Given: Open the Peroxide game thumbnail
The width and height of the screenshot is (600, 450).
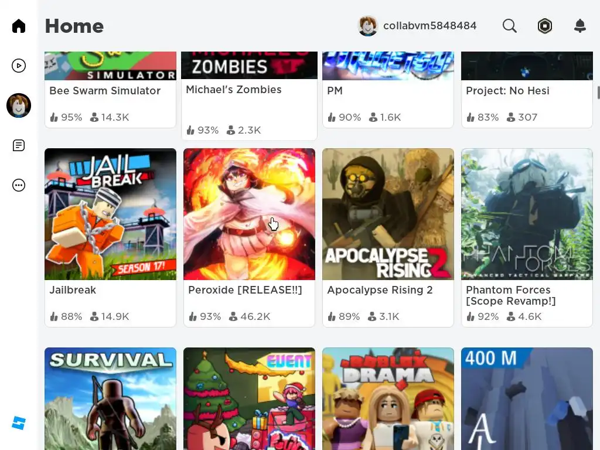Looking at the screenshot, I should point(249,214).
